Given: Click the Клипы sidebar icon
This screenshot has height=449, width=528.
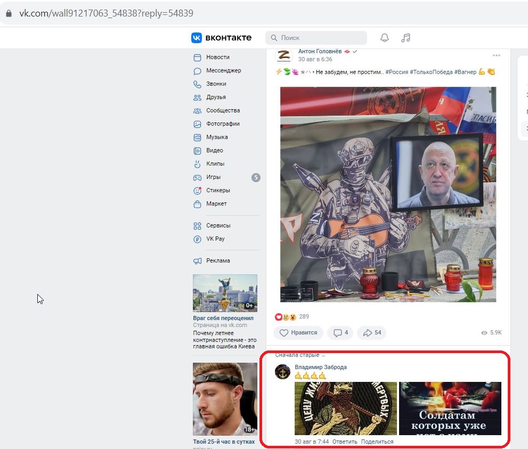Looking at the screenshot, I should (197, 164).
